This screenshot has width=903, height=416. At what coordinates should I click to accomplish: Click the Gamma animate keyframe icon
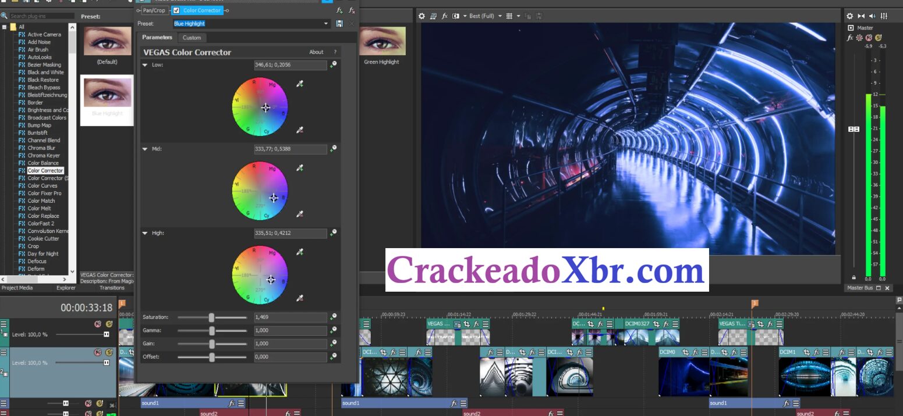click(x=334, y=330)
